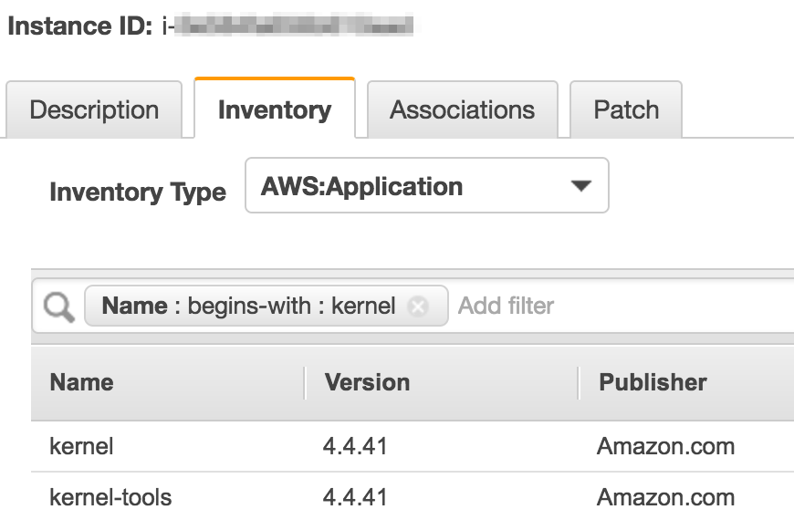Open the Inventory Type dropdown arrow
The image size is (794, 520).
[x=580, y=186]
